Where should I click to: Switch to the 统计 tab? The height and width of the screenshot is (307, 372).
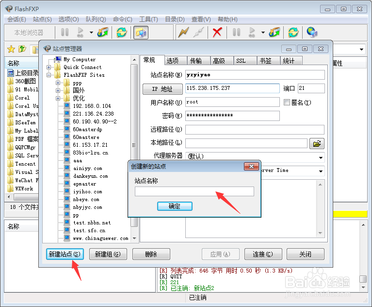tap(291, 61)
